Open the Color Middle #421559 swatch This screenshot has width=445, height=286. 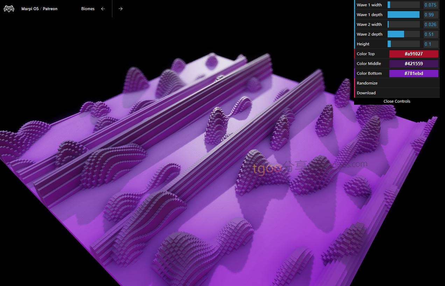pyautogui.click(x=414, y=64)
